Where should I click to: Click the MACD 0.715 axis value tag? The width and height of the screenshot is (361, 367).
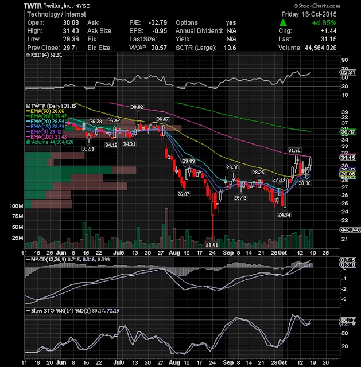[x=348, y=260]
